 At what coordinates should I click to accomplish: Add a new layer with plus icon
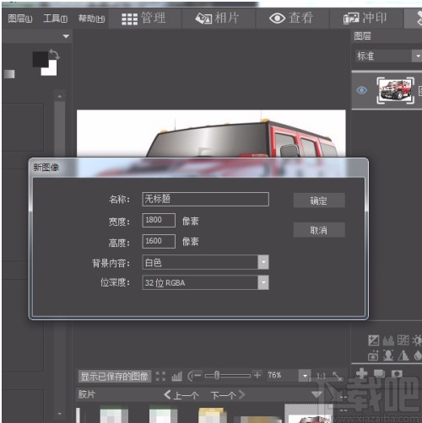(361, 373)
